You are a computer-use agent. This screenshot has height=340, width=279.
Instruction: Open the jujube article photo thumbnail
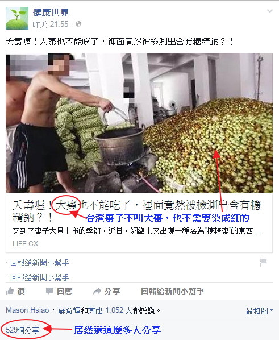click(139, 123)
